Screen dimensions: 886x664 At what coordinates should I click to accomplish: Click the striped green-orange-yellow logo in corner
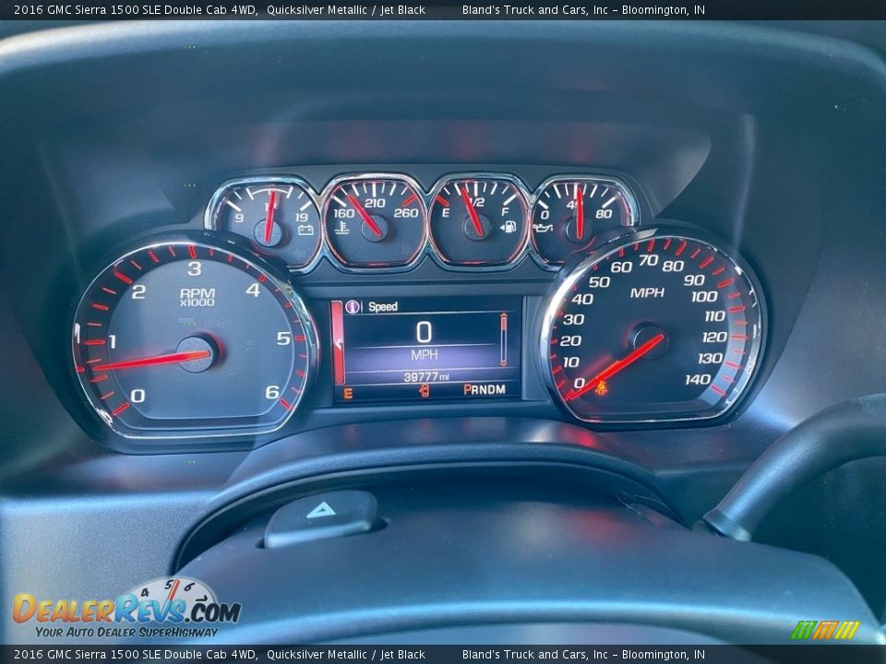pos(825,630)
